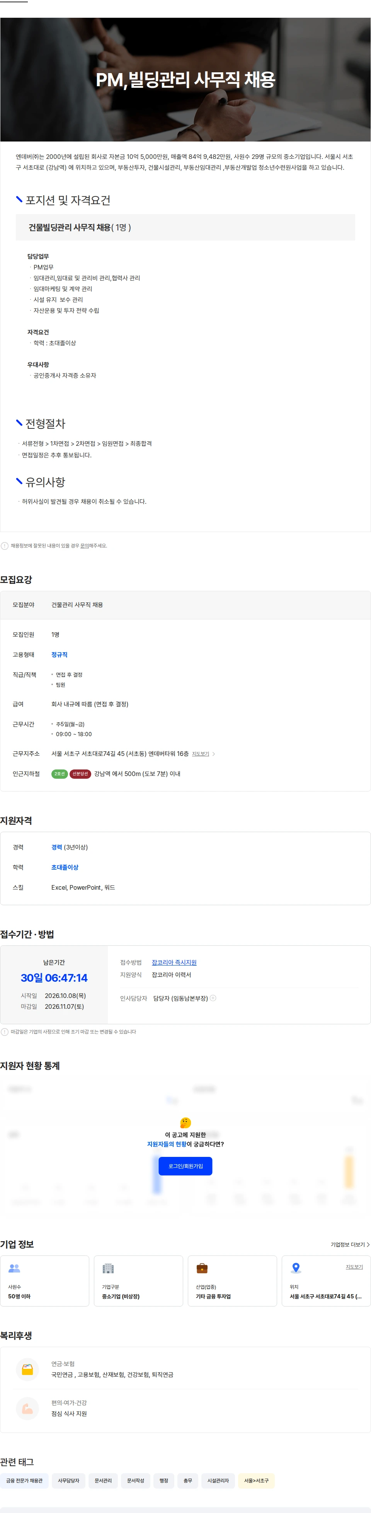Click the remaining time 30일 06:47:14
Image resolution: width=371 pixels, height=1513 pixels.
54,978
